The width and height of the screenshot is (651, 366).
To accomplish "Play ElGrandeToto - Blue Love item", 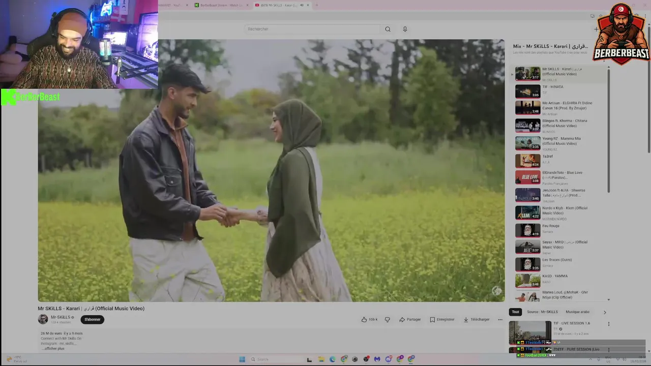I will [560, 177].
